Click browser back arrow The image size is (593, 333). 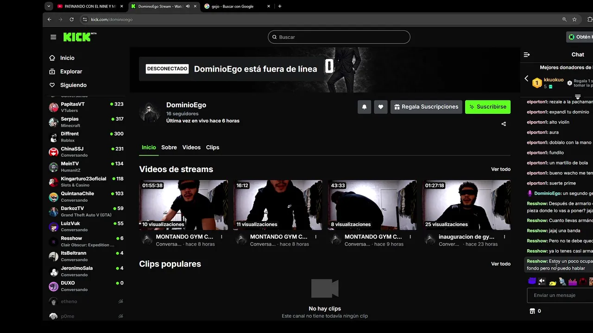click(x=50, y=19)
